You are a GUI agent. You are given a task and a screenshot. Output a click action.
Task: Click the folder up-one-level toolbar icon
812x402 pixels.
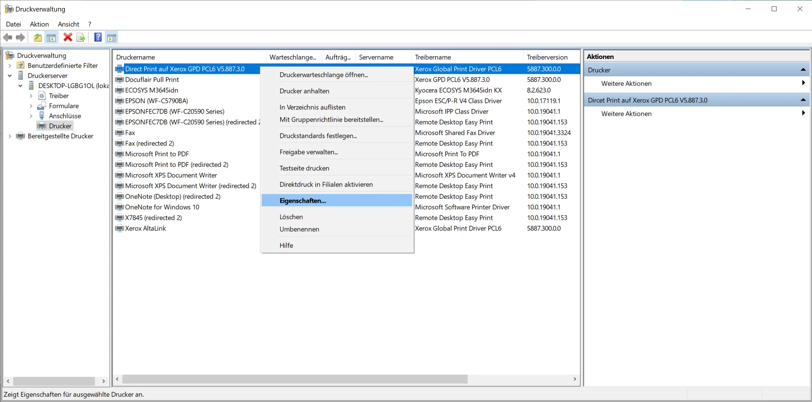[38, 38]
